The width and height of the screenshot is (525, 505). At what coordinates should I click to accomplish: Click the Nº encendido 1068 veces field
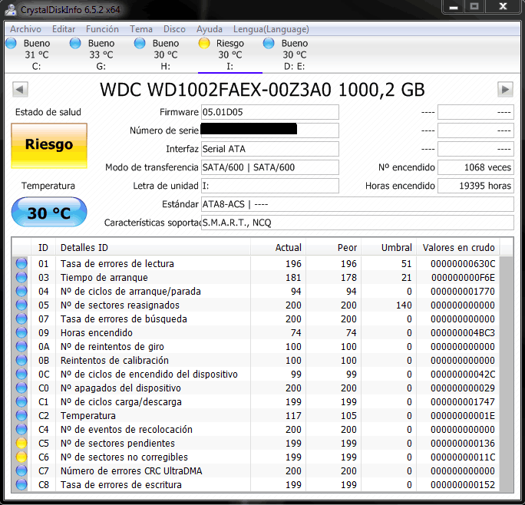[475, 167]
